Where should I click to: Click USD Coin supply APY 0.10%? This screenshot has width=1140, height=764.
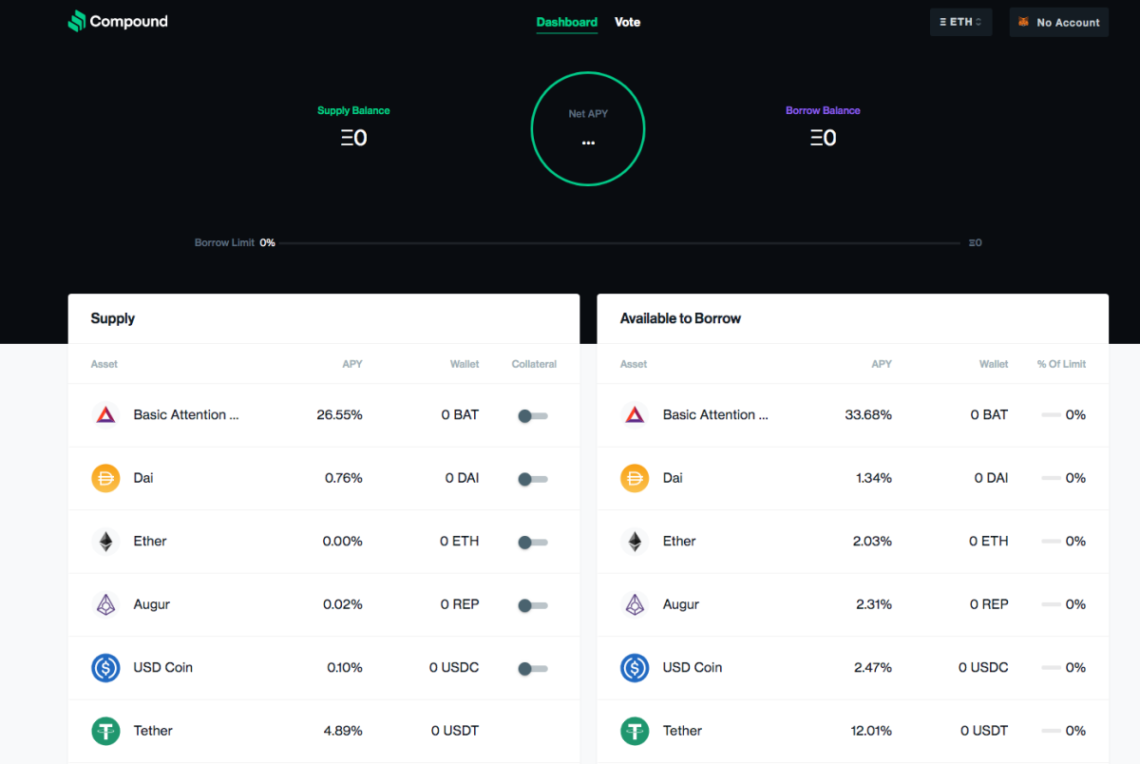point(345,668)
